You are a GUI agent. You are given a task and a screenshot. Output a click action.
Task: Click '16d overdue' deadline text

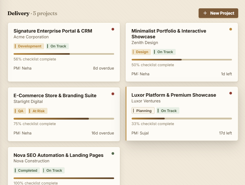point(103,133)
